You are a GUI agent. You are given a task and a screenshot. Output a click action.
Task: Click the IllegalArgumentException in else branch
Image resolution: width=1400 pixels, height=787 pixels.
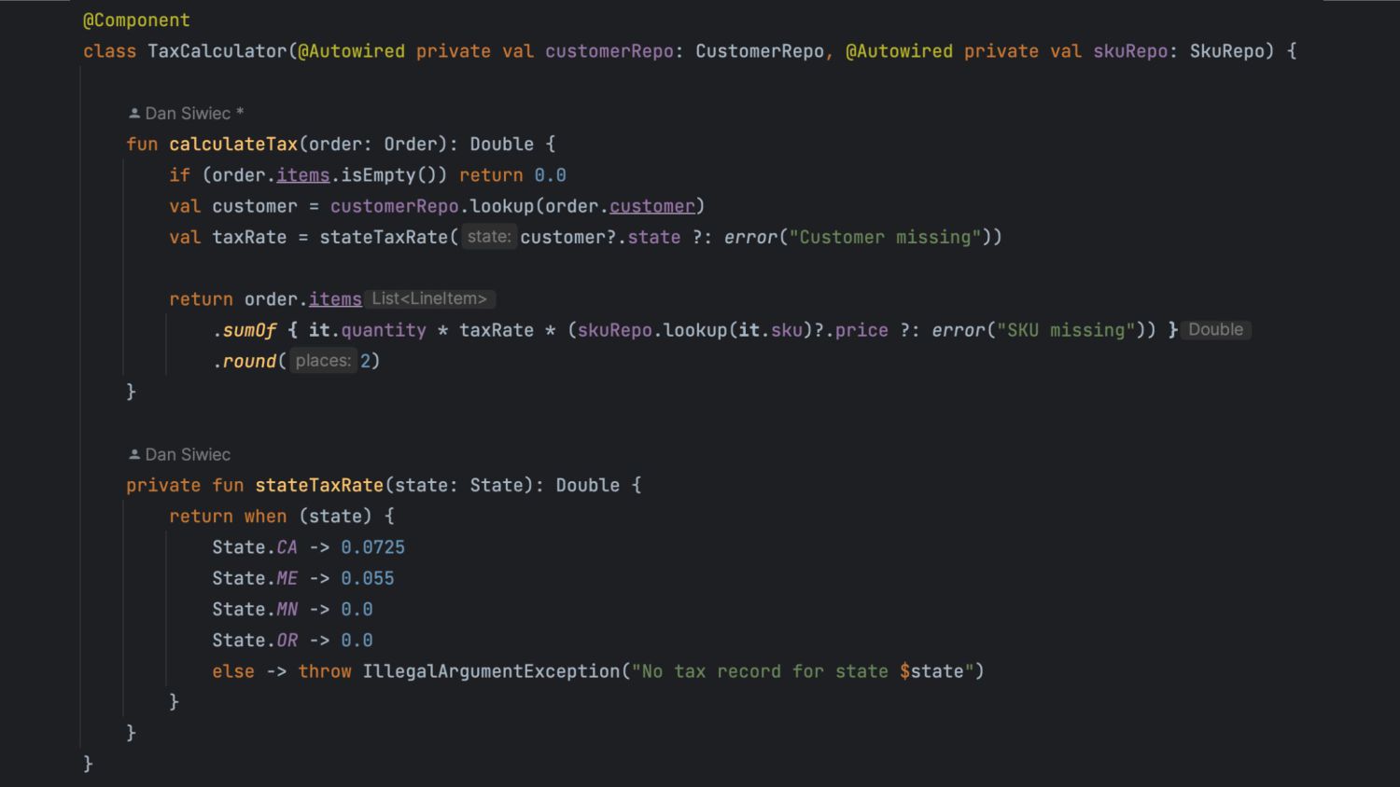pos(491,671)
